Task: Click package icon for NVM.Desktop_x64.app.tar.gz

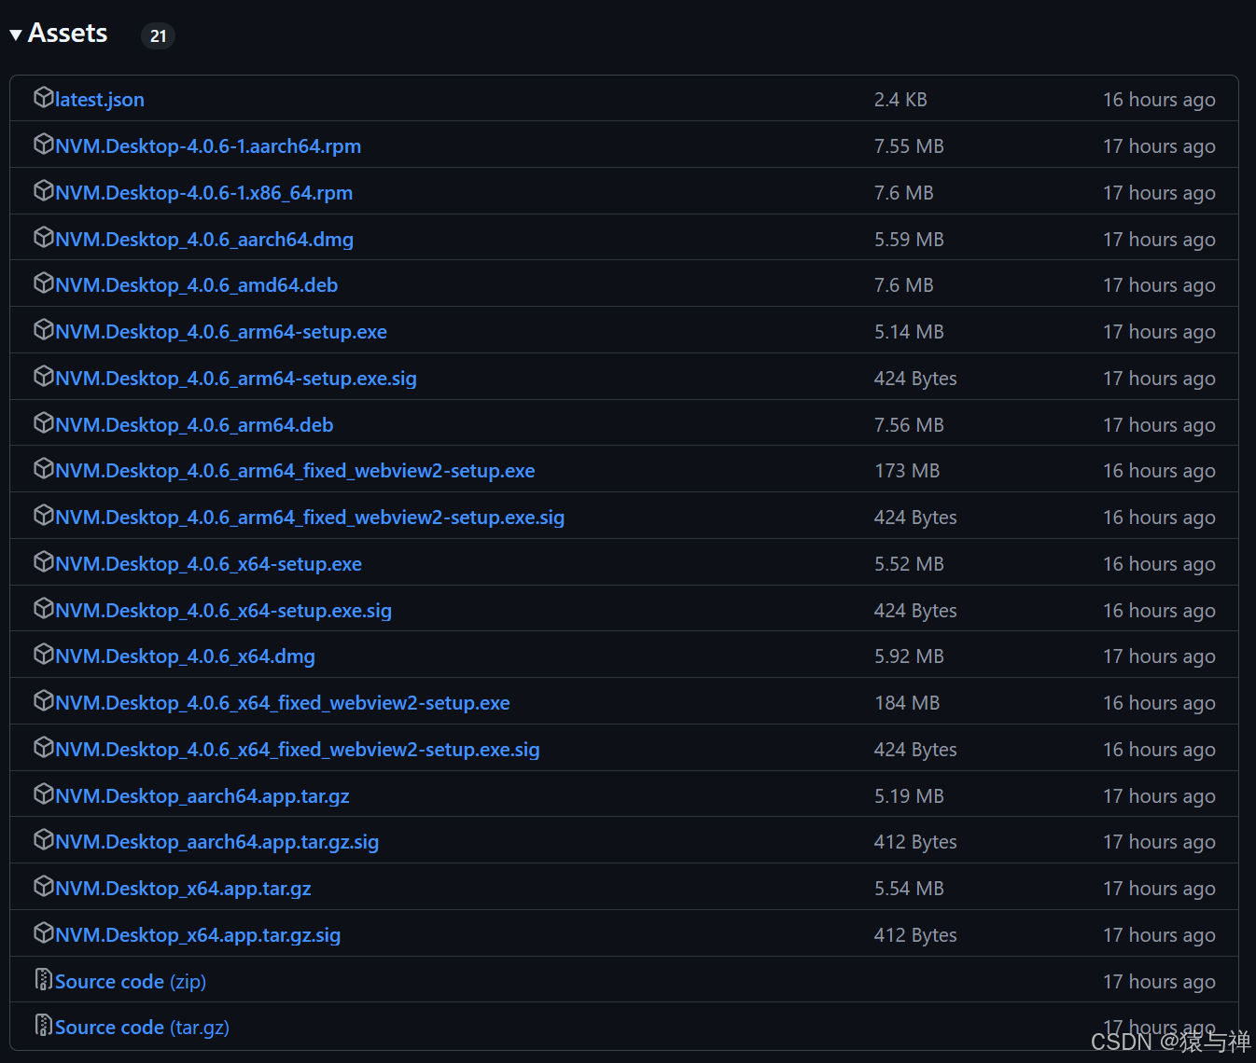Action: [44, 886]
